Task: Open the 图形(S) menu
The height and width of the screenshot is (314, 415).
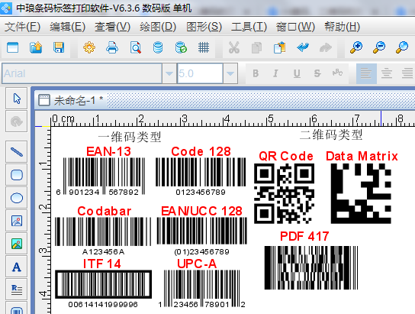Action: point(204,27)
